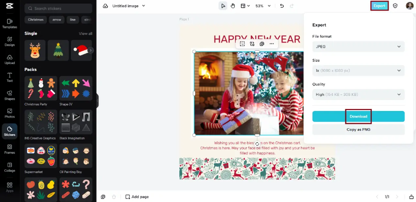The width and height of the screenshot is (416, 202).
Task: Click the Search stickers field
Action: coord(58,8)
